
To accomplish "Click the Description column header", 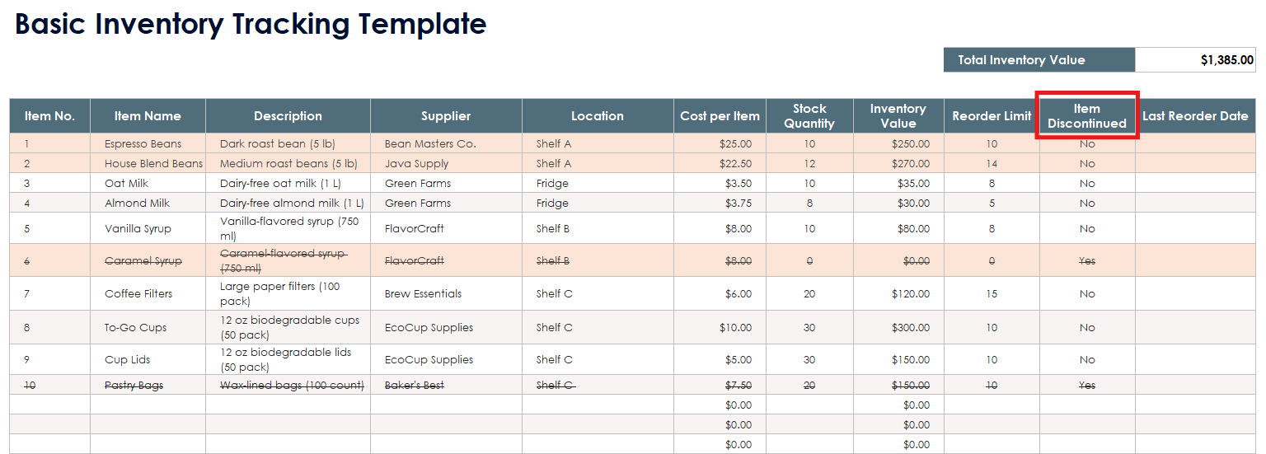I will tap(288, 116).
